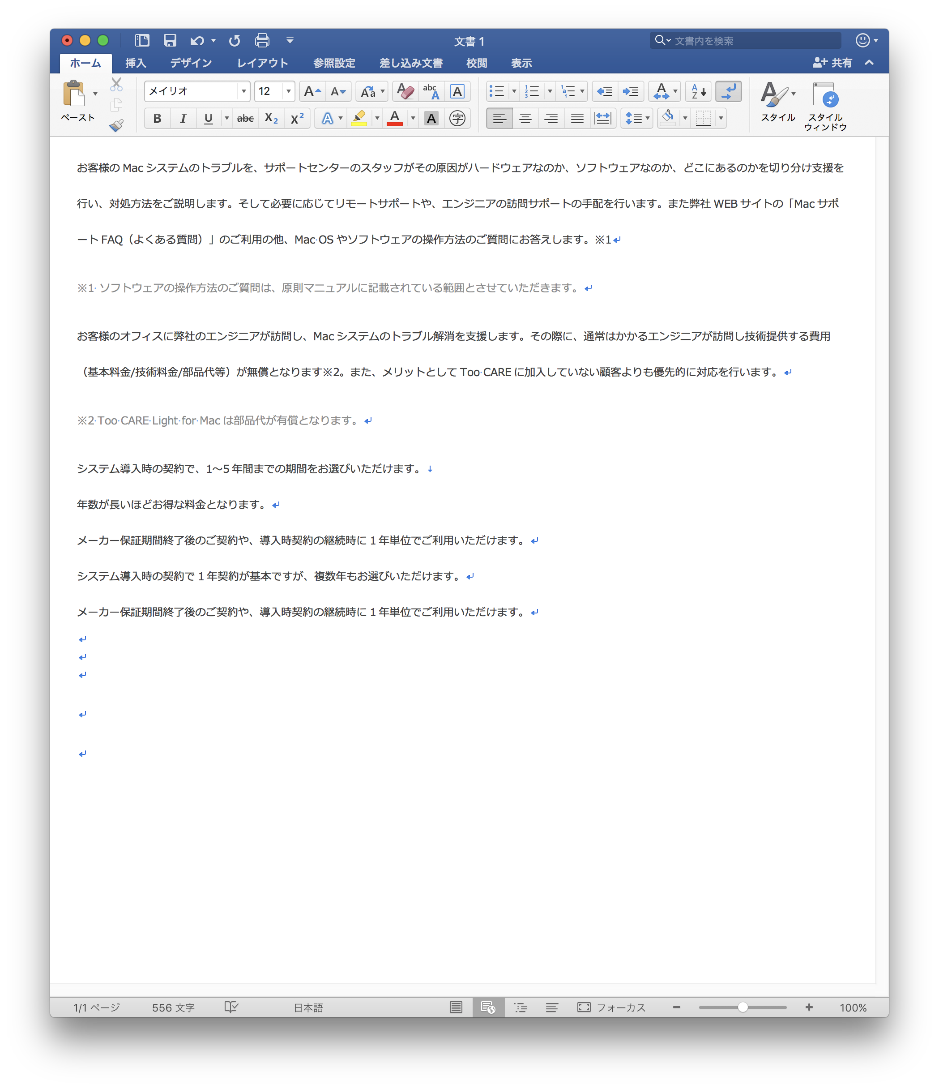Viewport: 939px width, 1089px height.
Task: Open the sidebar panel icon in title bar
Action: click(142, 40)
